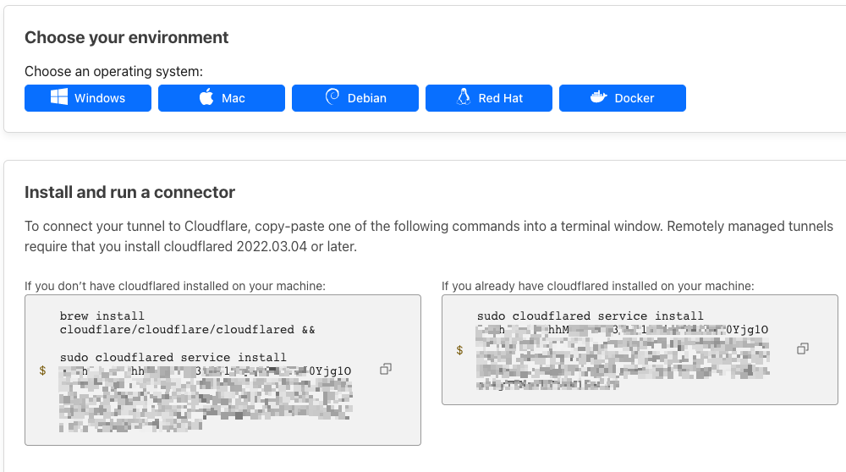This screenshot has width=846, height=472.
Task: Choose the Docker whale icon
Action: tap(599, 98)
